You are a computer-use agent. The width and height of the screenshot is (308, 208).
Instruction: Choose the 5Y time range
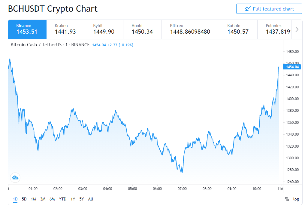pos(82,199)
